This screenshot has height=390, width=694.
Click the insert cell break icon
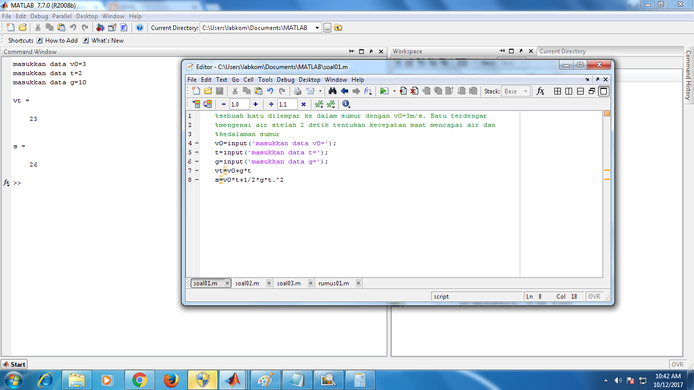pyautogui.click(x=319, y=104)
